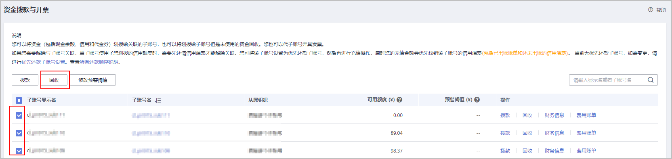Uncheck the second sub-account row checkbox
Viewport: 672px width, 159px height.
pyautogui.click(x=19, y=133)
